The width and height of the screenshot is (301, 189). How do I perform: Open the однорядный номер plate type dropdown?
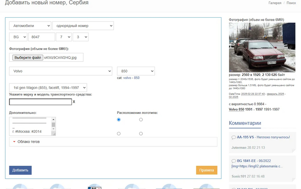[83, 26]
